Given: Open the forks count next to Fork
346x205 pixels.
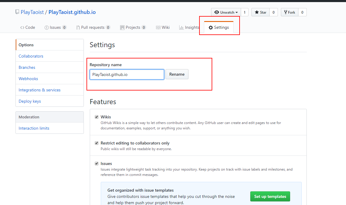Looking at the screenshot, I should point(302,12).
